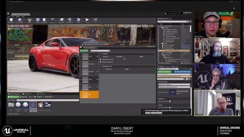Screen dimensions: 244x137
Task: Toggle the checkbox in Replication section
Action: (170, 101)
